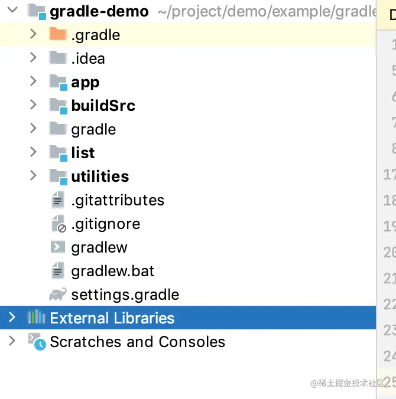Click the app module folder icon
Viewport: 396px width, 399px height.
coord(58,83)
